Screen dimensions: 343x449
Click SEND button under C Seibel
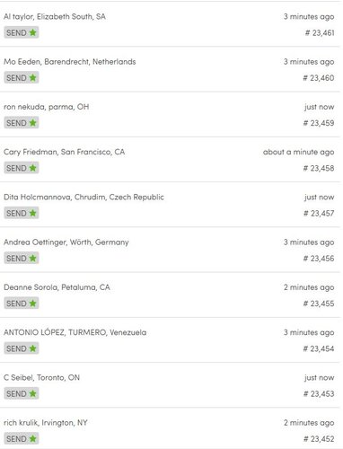point(22,393)
